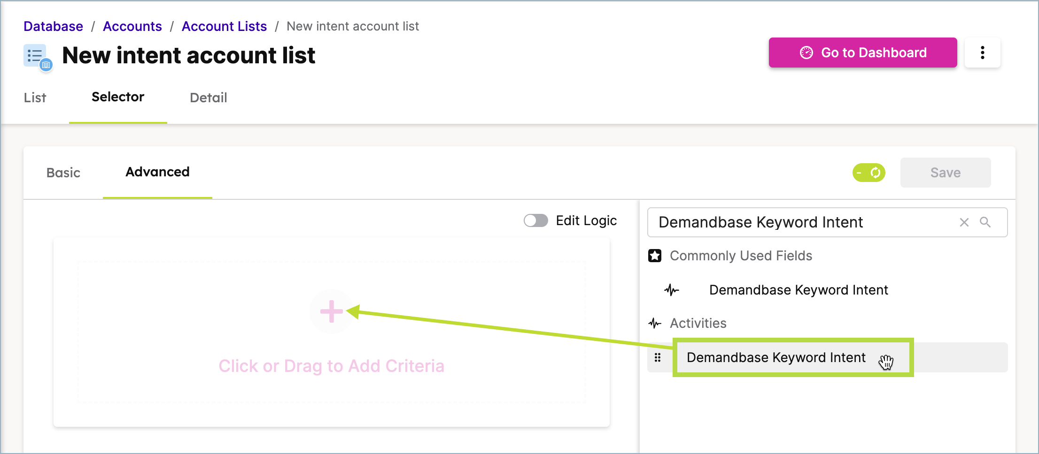The height and width of the screenshot is (454, 1039).
Task: Switch to the Basic selector tab
Action: 63,173
